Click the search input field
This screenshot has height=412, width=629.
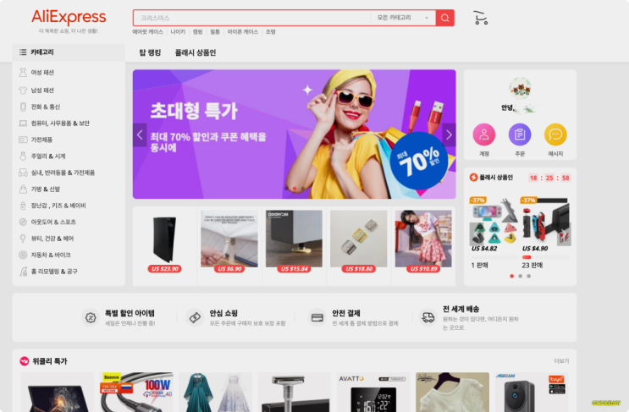(251, 18)
